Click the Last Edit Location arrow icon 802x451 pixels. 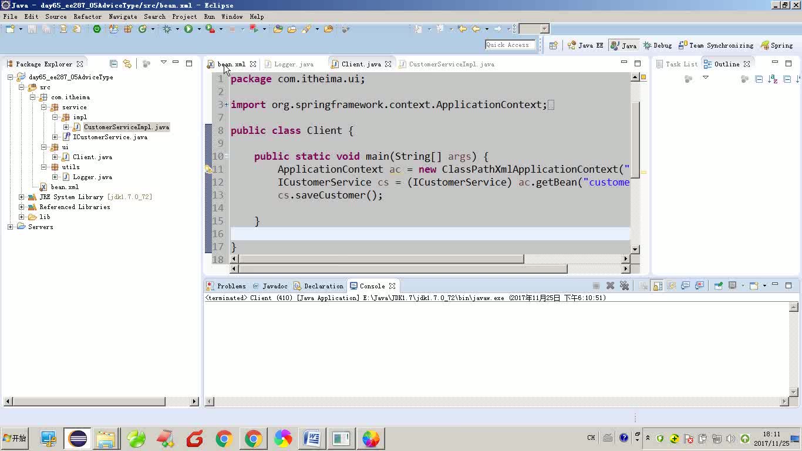tap(462, 29)
